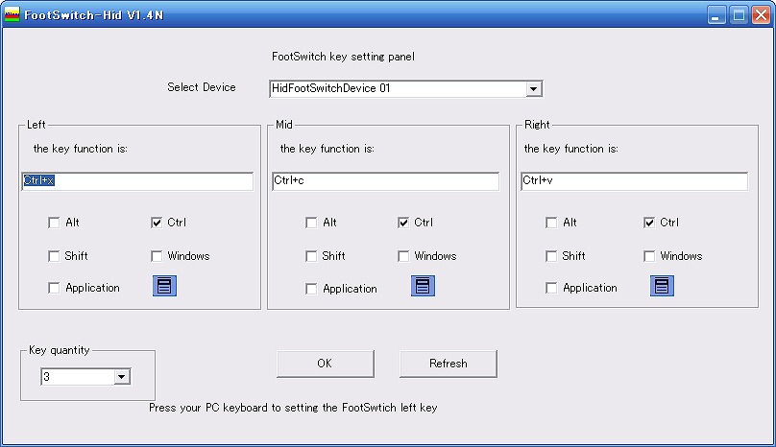Click the list icon in Mid panel

coord(424,286)
